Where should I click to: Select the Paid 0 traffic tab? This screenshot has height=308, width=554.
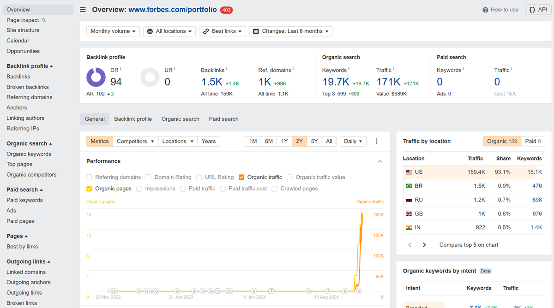click(533, 142)
